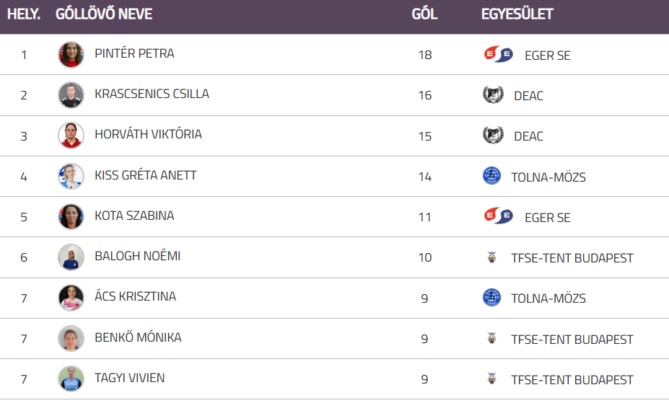
Task: Open Balogh Noémi's player photo
Action: coord(71,257)
